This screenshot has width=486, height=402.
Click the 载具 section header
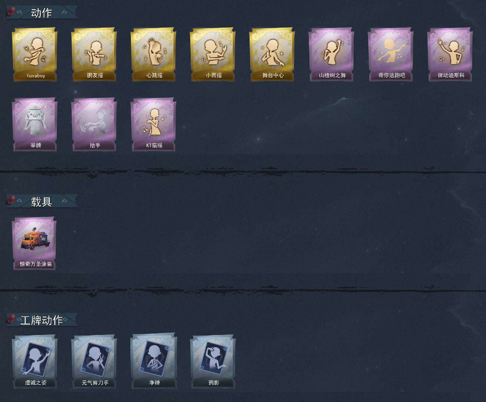coord(42,201)
